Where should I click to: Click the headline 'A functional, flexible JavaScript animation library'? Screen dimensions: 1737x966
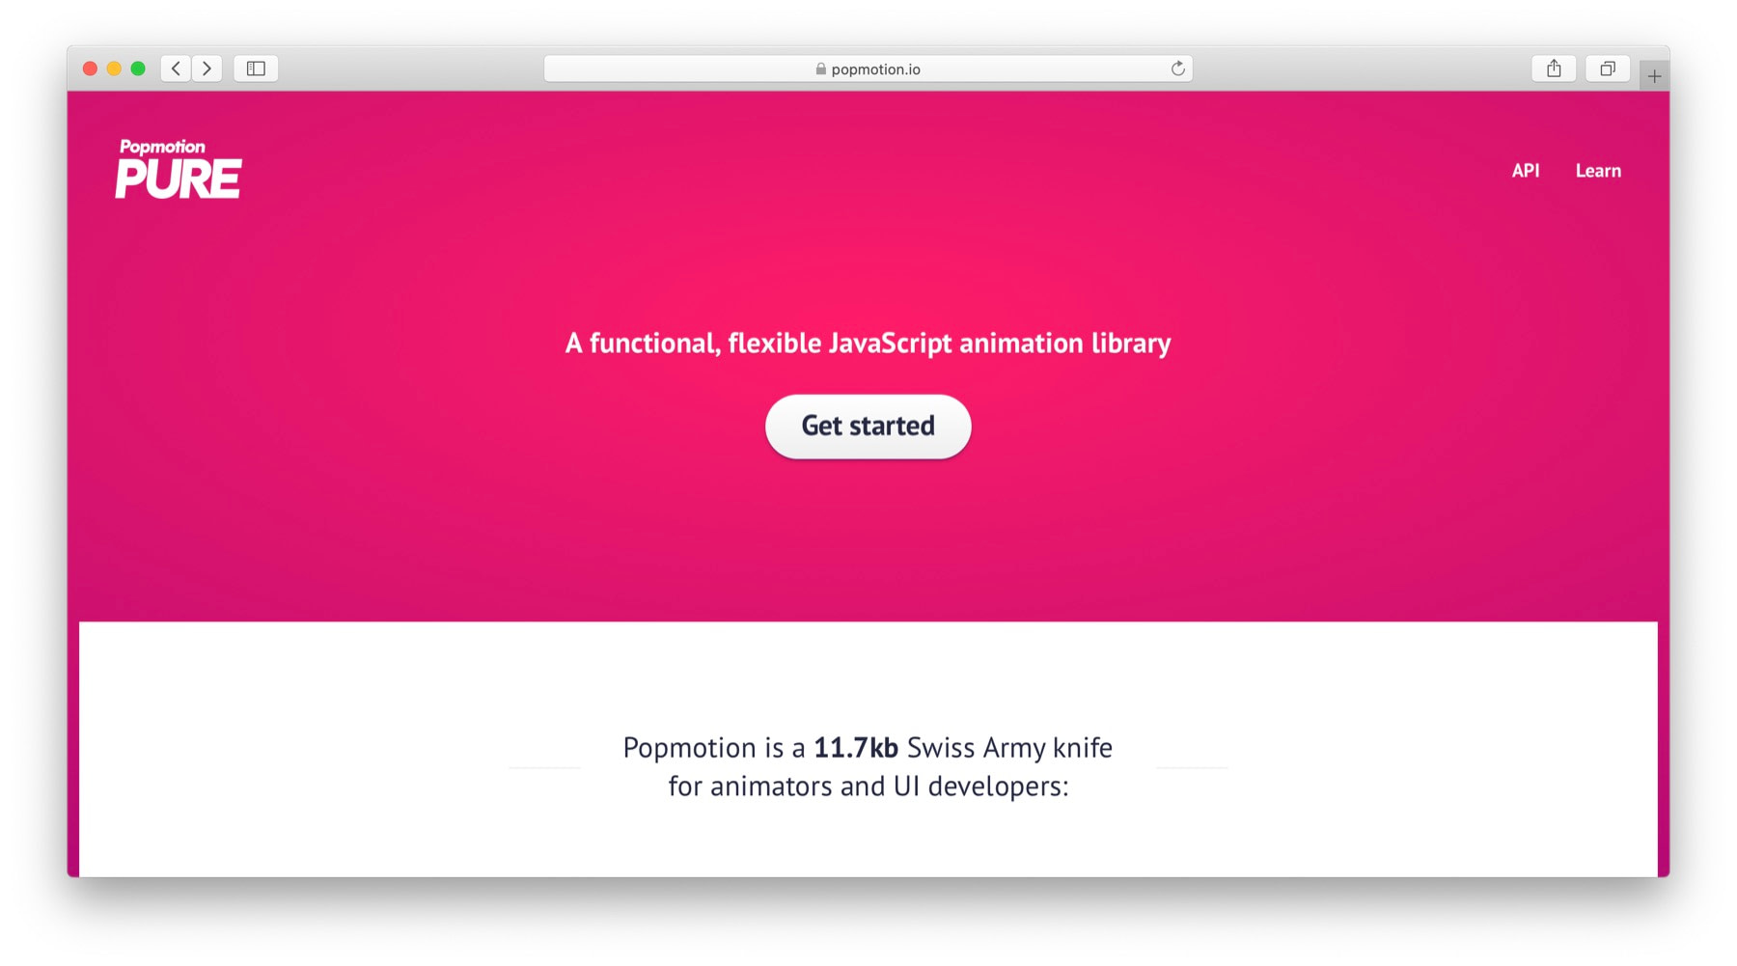click(x=868, y=343)
